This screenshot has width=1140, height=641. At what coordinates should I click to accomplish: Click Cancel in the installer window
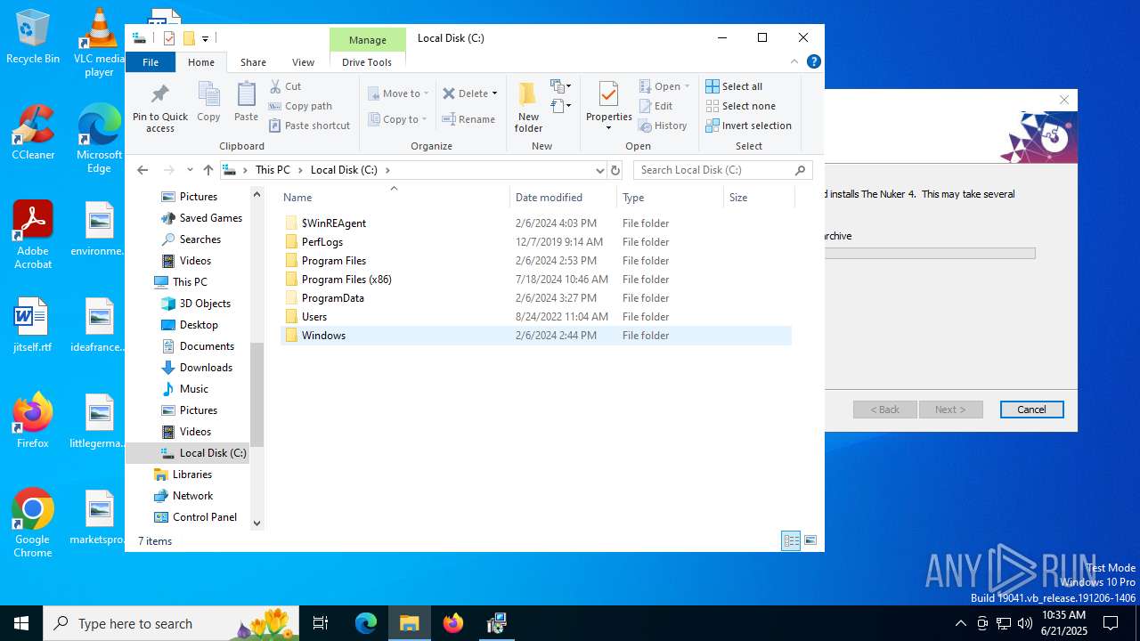tap(1031, 410)
